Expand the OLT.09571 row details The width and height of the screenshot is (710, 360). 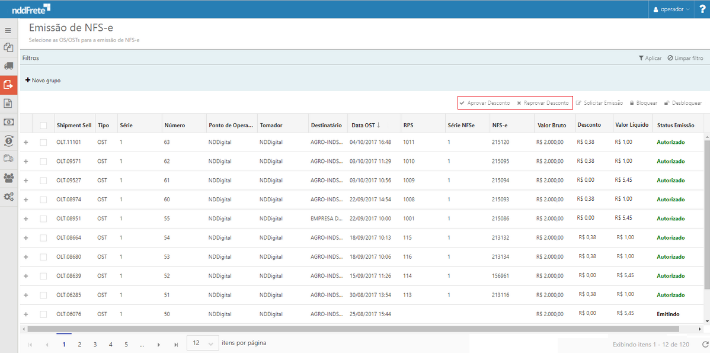click(25, 162)
